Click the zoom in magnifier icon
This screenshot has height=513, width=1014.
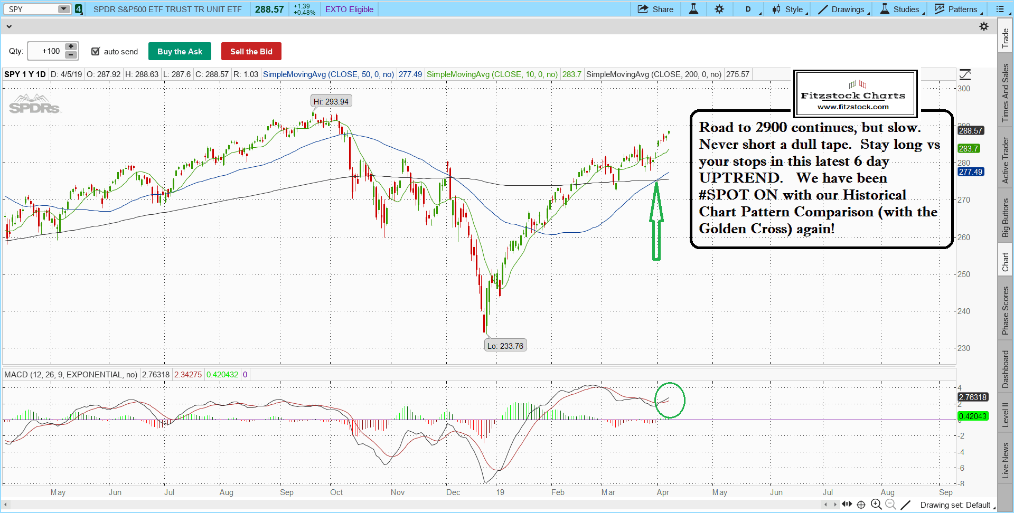(876, 505)
